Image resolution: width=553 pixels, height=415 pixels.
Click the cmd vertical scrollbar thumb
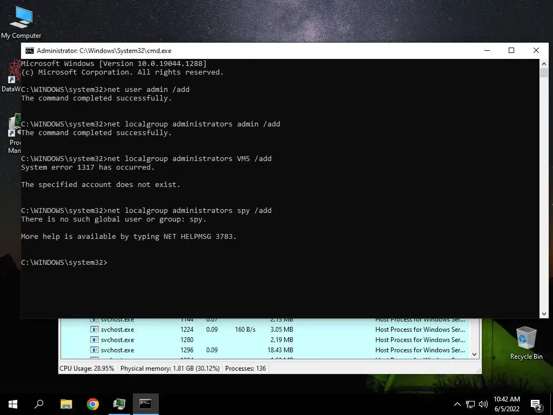(x=544, y=73)
